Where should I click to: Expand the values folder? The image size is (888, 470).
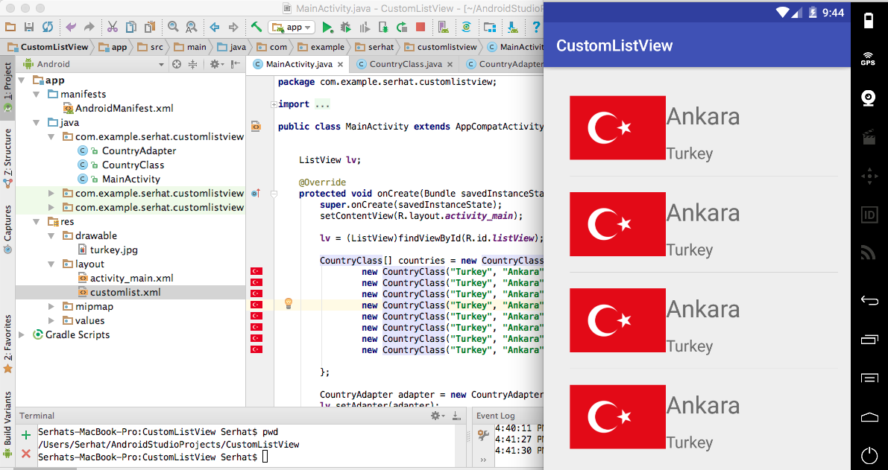tap(51, 321)
